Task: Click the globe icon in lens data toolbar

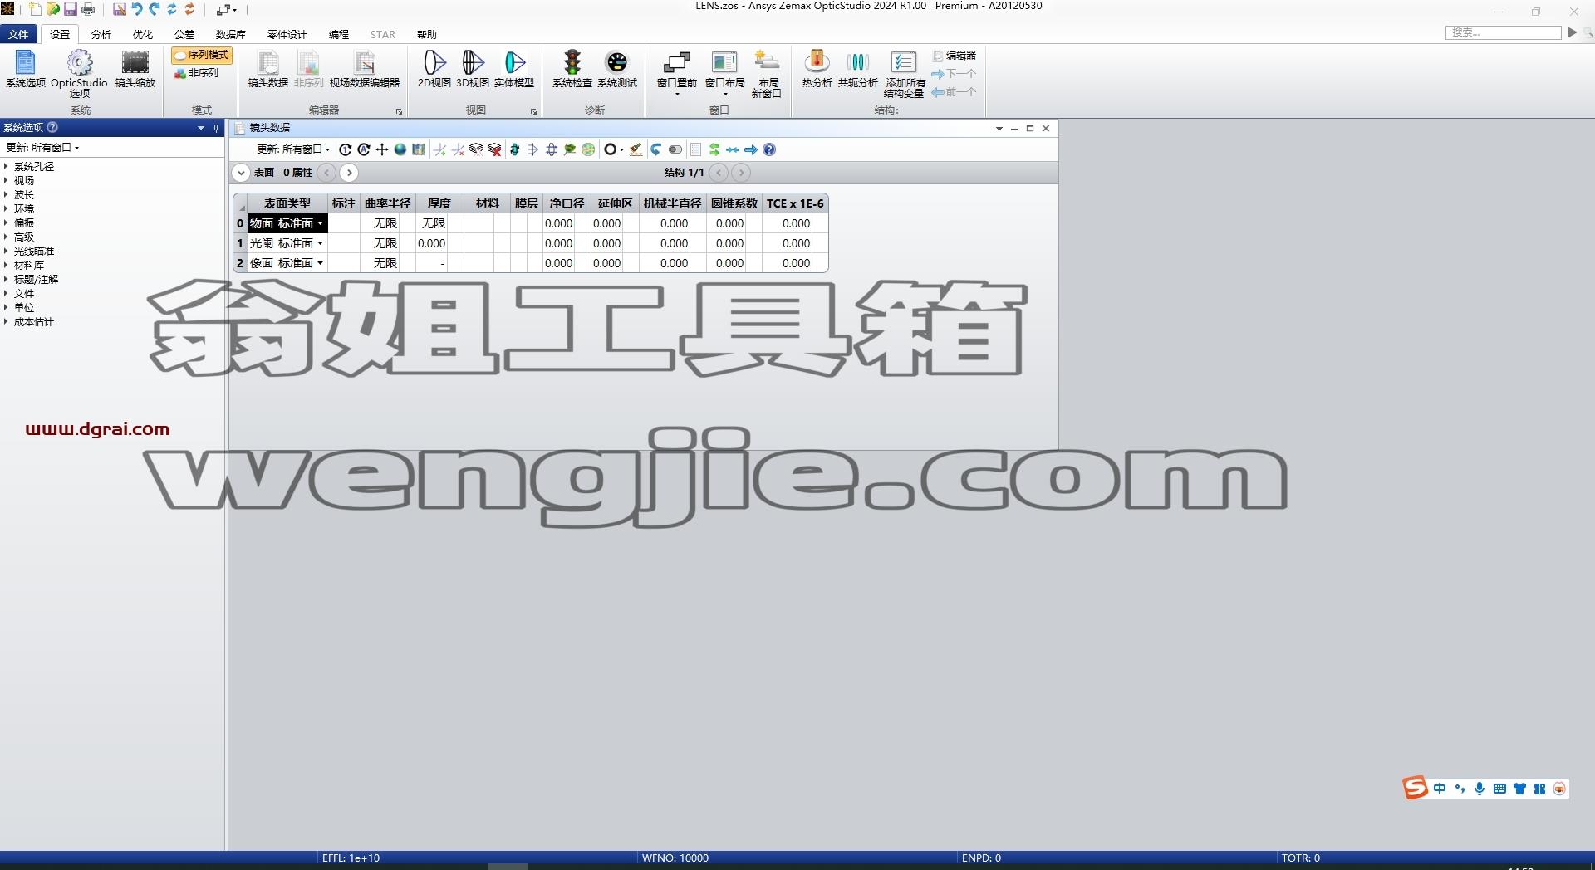Action: pos(400,149)
